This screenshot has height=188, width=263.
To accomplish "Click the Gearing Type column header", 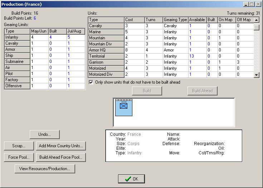I will (175, 20).
